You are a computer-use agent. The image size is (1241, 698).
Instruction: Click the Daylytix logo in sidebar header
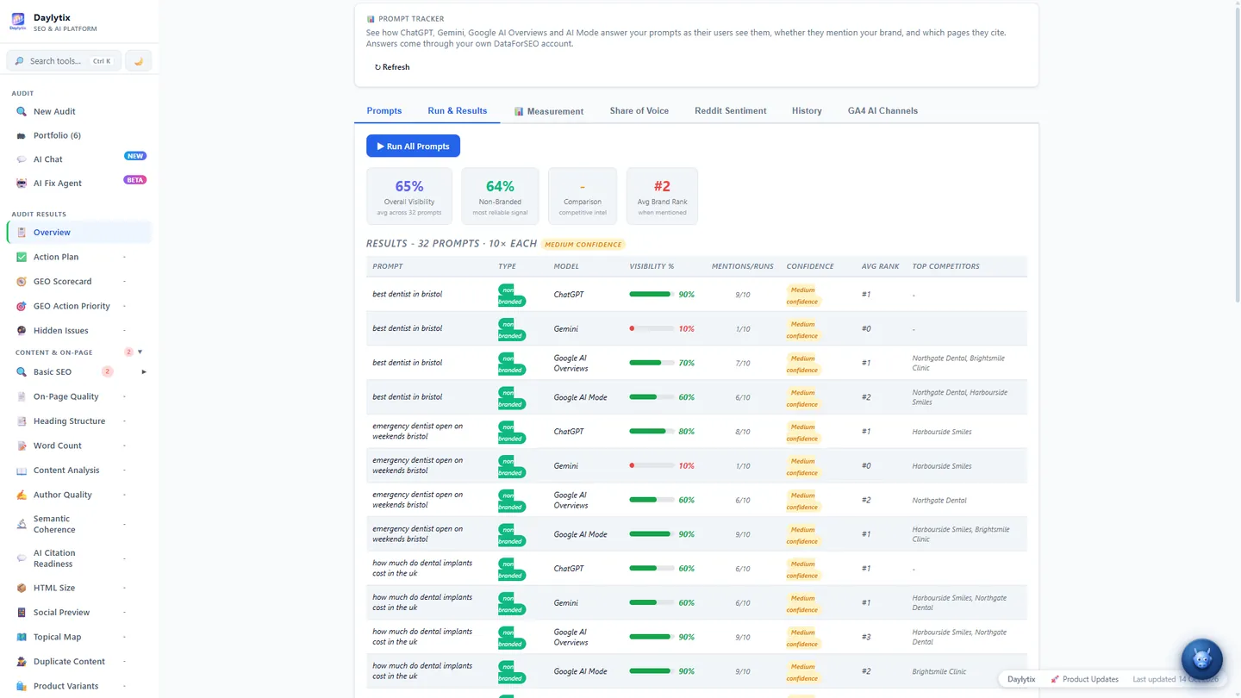pyautogui.click(x=17, y=22)
